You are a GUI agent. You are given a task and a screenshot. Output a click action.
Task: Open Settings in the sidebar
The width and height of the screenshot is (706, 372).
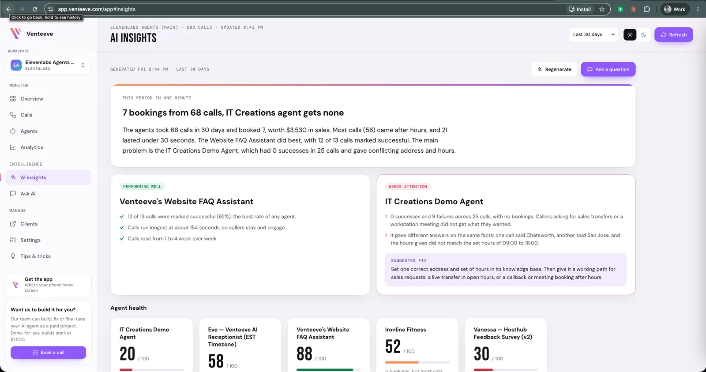tap(49, 240)
